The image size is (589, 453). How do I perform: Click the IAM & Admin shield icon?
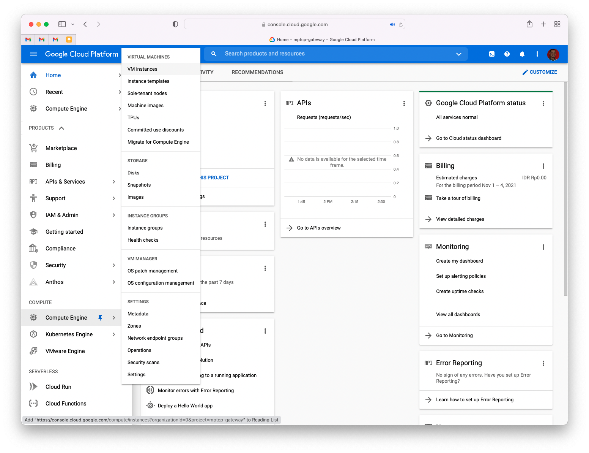click(x=33, y=215)
